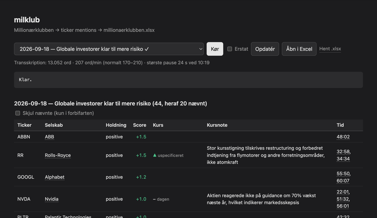The height and width of the screenshot is (218, 377).
Task: Click the Opdatér button
Action: (x=265, y=49)
